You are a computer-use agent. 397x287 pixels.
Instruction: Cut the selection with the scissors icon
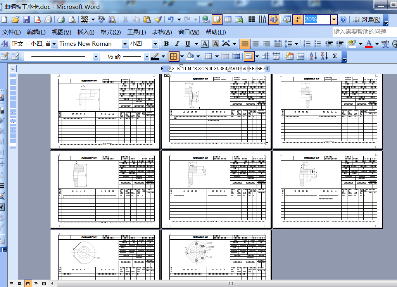click(x=125, y=19)
